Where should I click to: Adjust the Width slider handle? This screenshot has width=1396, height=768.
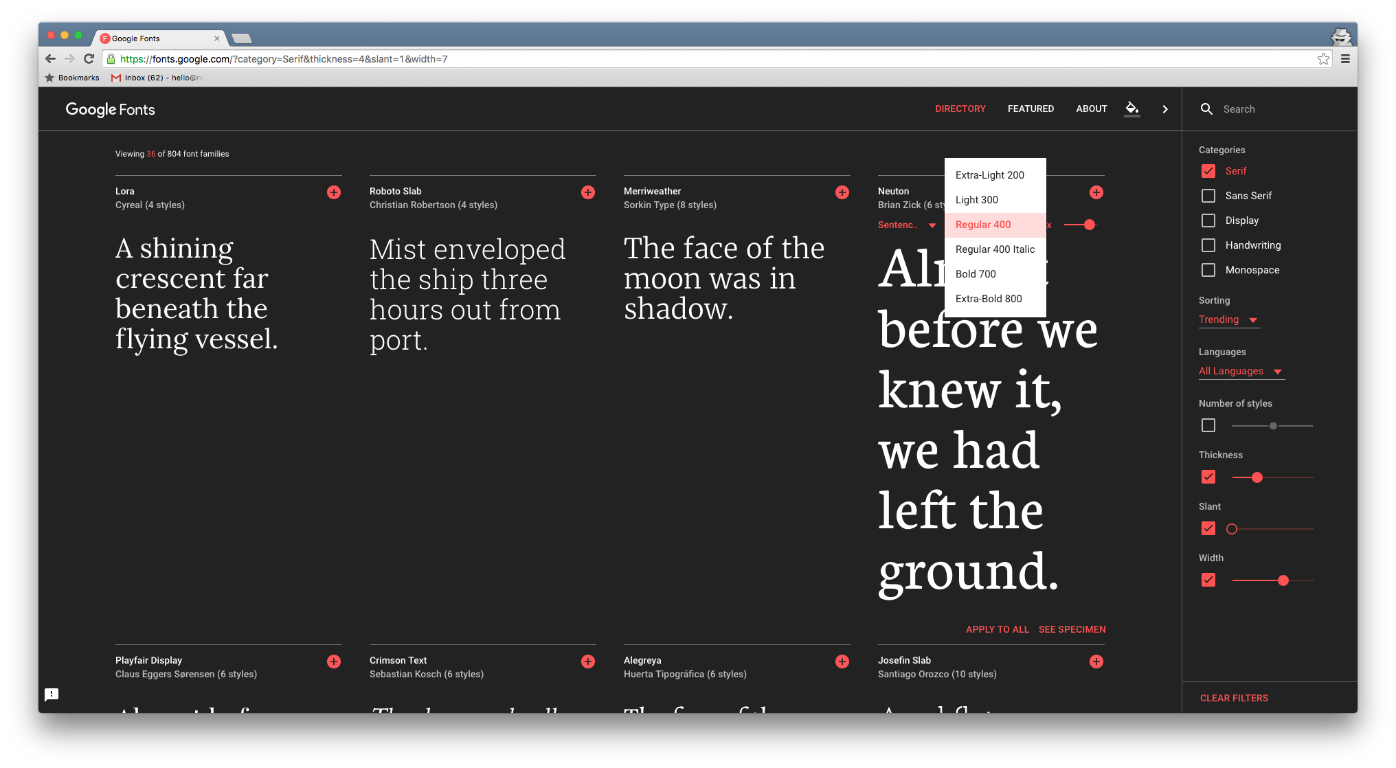(x=1283, y=580)
